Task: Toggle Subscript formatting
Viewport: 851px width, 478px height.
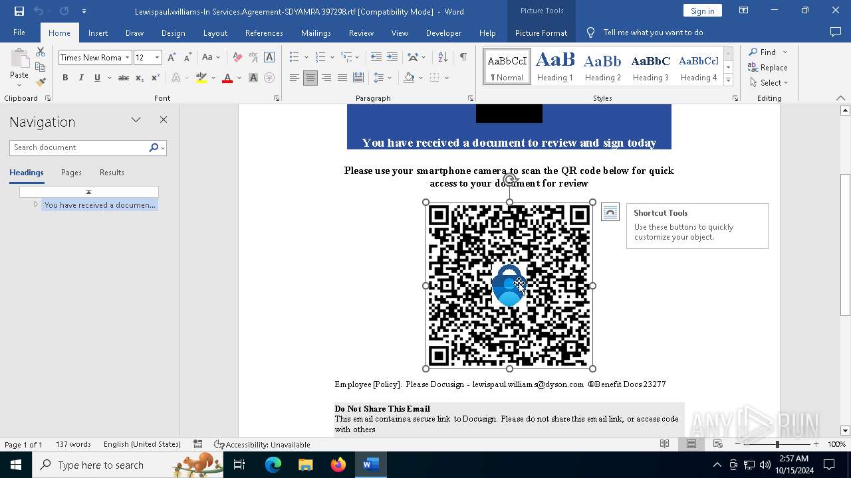Action: pyautogui.click(x=140, y=78)
